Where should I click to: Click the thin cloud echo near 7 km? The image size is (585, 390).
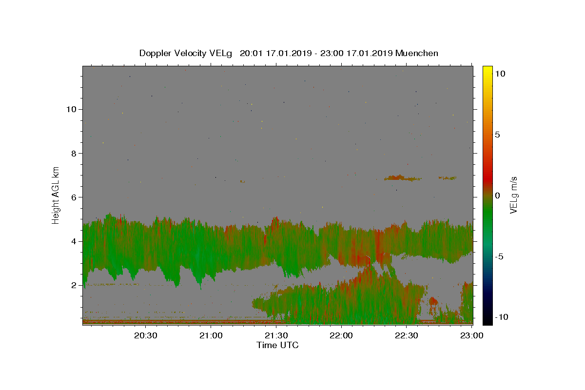click(x=402, y=178)
